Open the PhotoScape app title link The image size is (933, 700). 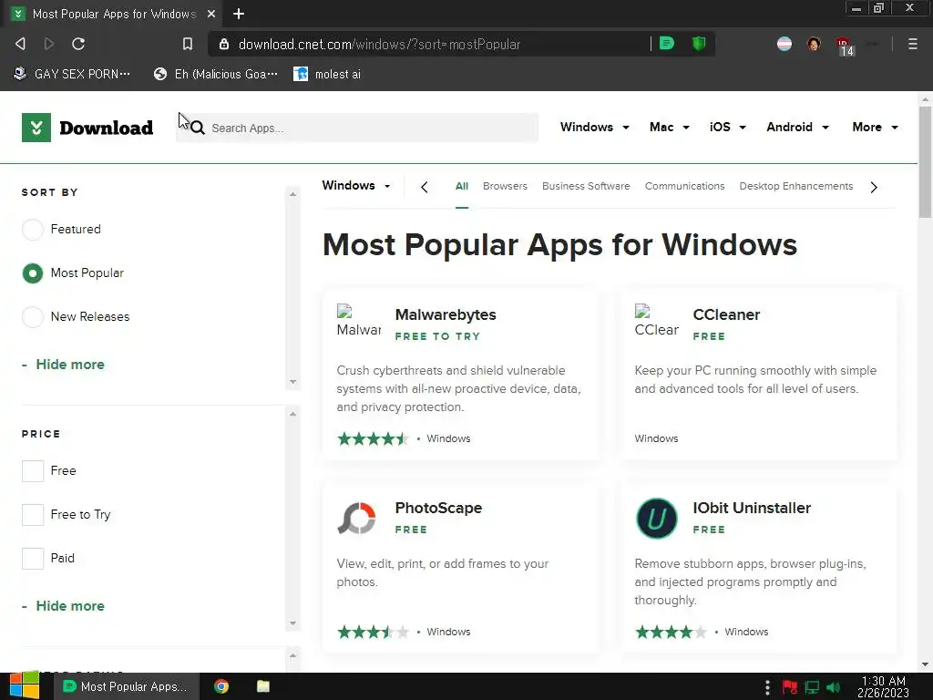[438, 508]
